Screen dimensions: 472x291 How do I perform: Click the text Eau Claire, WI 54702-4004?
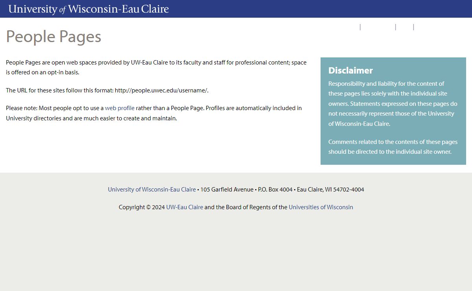(x=330, y=190)
